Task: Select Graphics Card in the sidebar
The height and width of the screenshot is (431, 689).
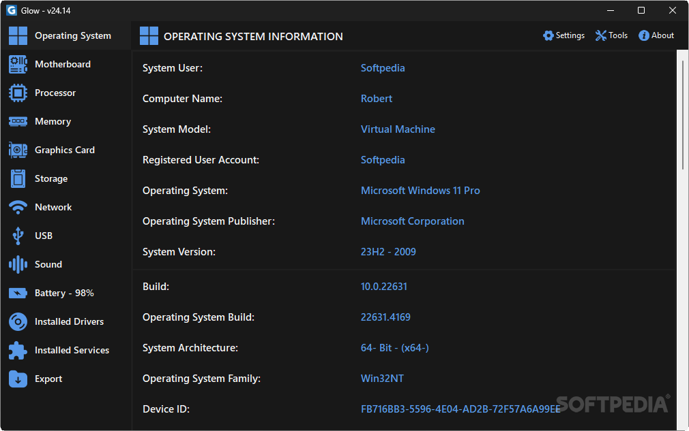Action: coord(65,150)
